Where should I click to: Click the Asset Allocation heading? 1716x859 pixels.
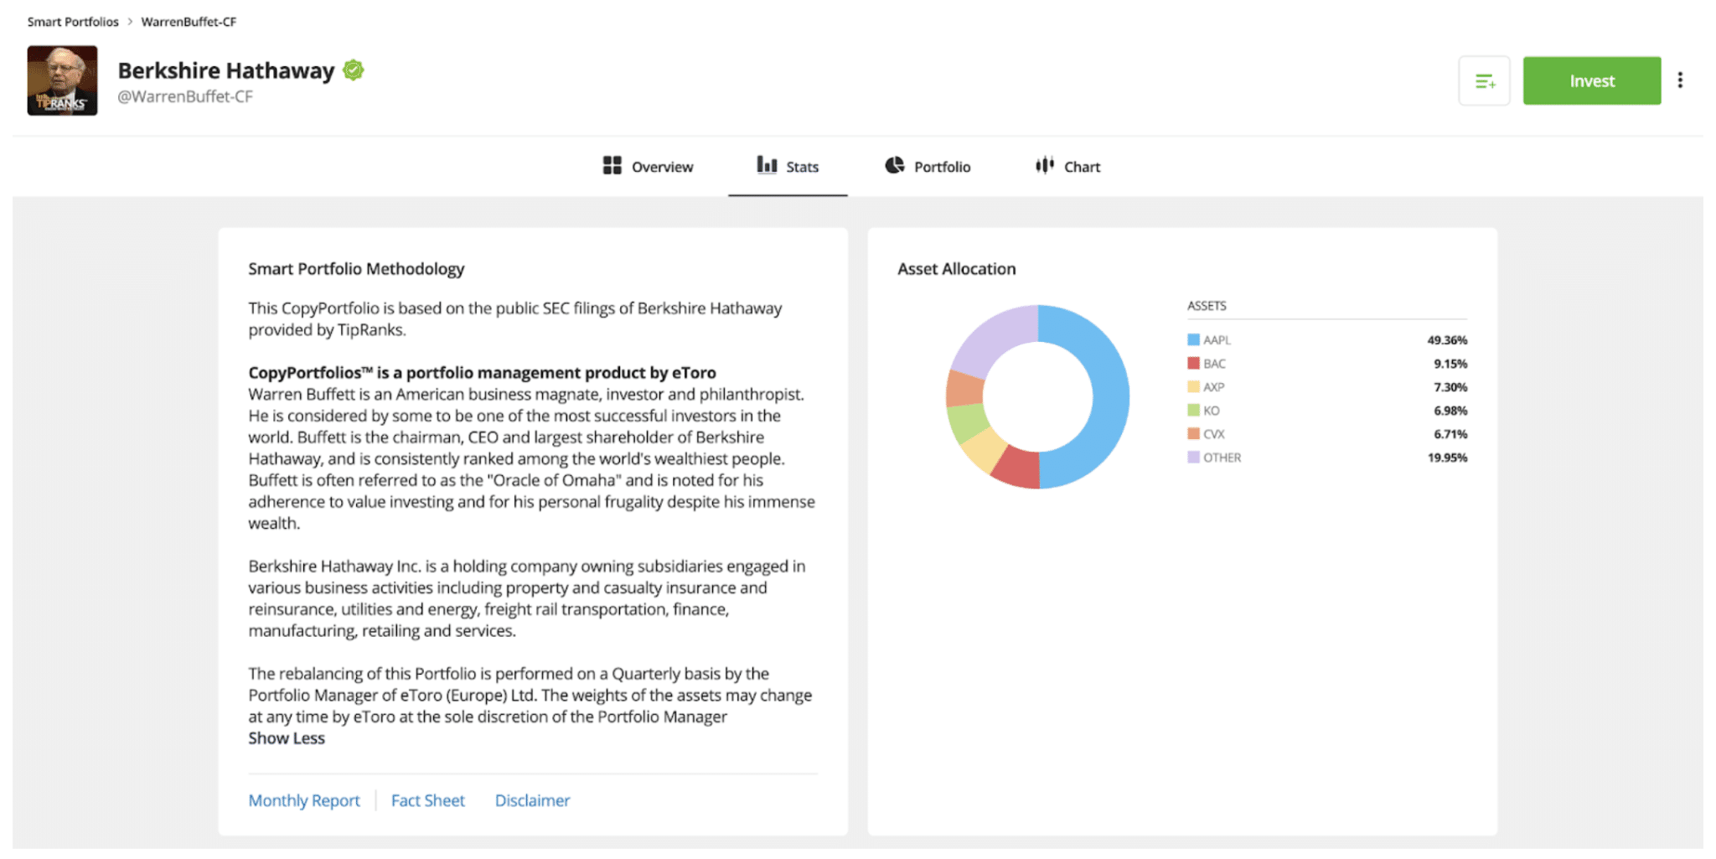coord(956,269)
